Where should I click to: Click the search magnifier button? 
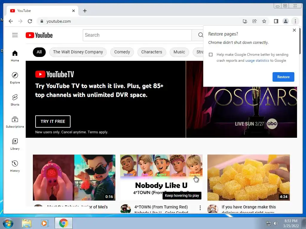(200, 35)
